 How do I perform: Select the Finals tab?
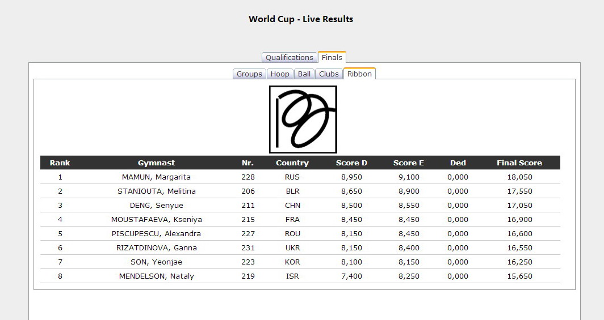[x=332, y=57]
